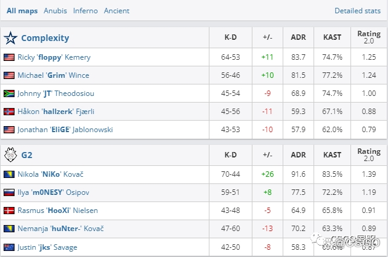Viewport: 388px width, 257px height.
Task: Click the G2 team logo icon
Action: 10,155
